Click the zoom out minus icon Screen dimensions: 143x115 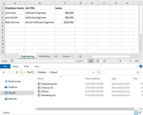(x=110, y=61)
